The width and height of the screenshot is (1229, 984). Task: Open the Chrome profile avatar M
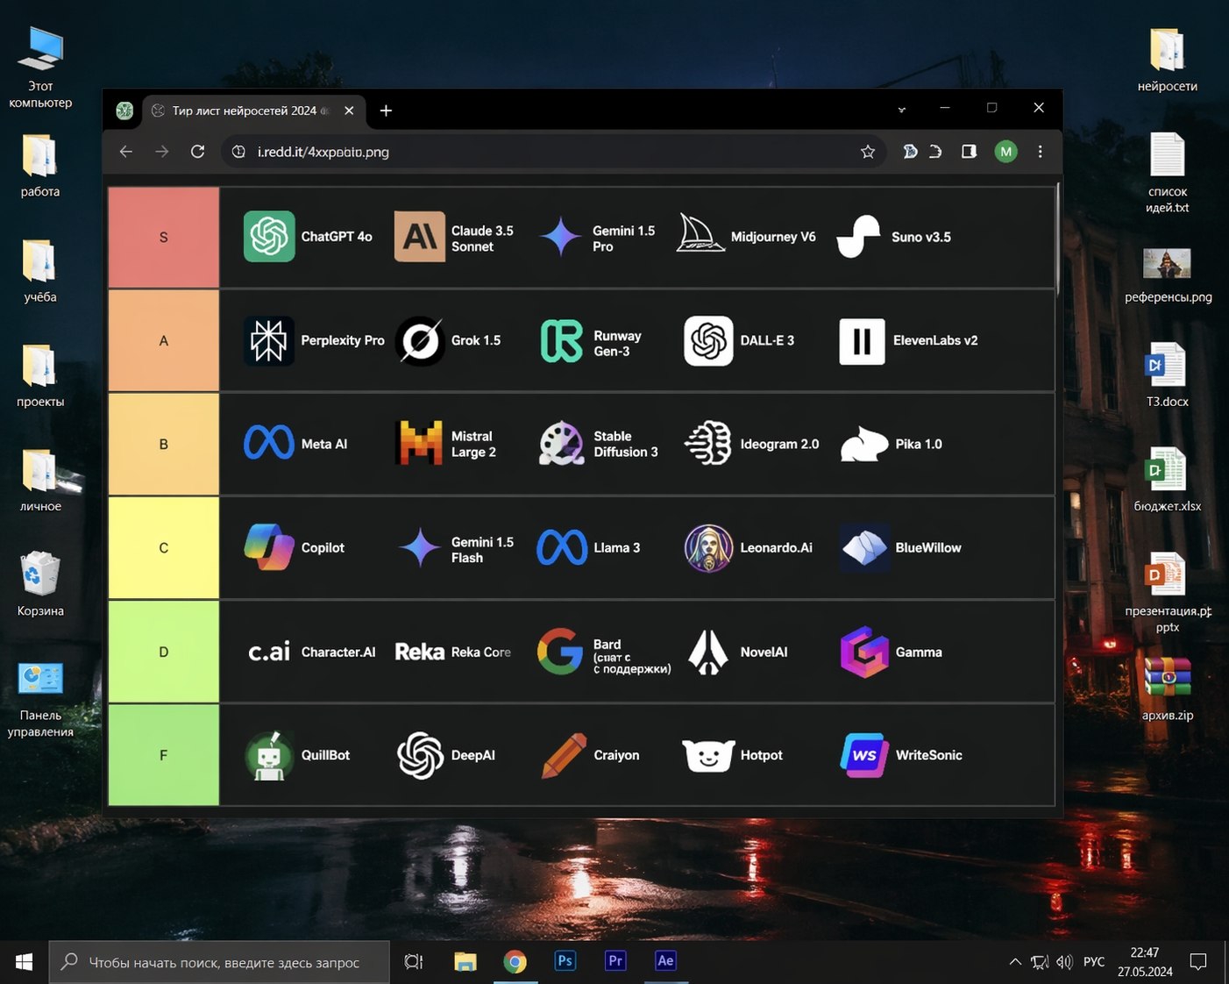click(1005, 152)
